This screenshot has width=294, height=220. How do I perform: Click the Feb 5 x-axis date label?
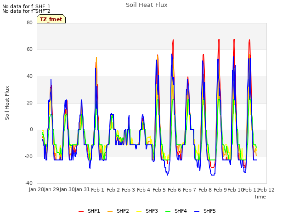159,190
